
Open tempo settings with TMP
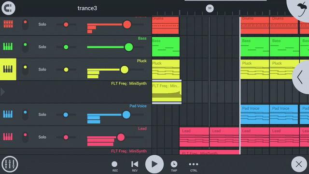pyautogui.click(x=174, y=166)
